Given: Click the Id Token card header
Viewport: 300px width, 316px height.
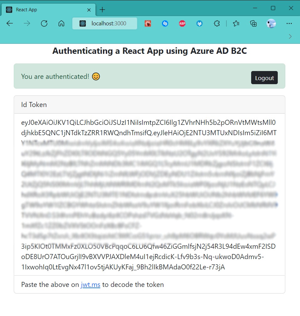Looking at the screenshot, I should 149,104.
